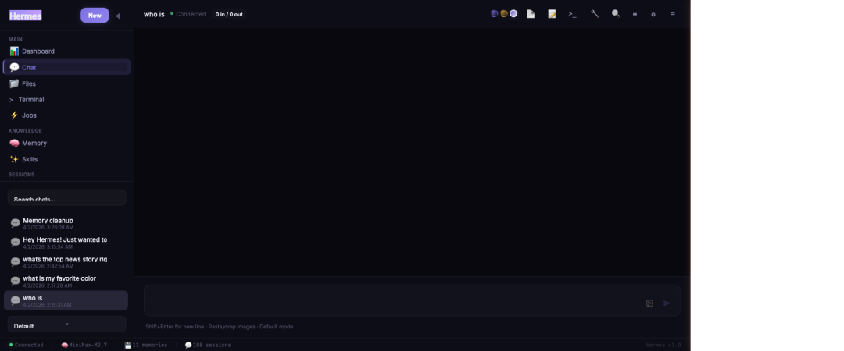Click the notepad with pencil icon
This screenshot has width=844, height=351.
(552, 14)
